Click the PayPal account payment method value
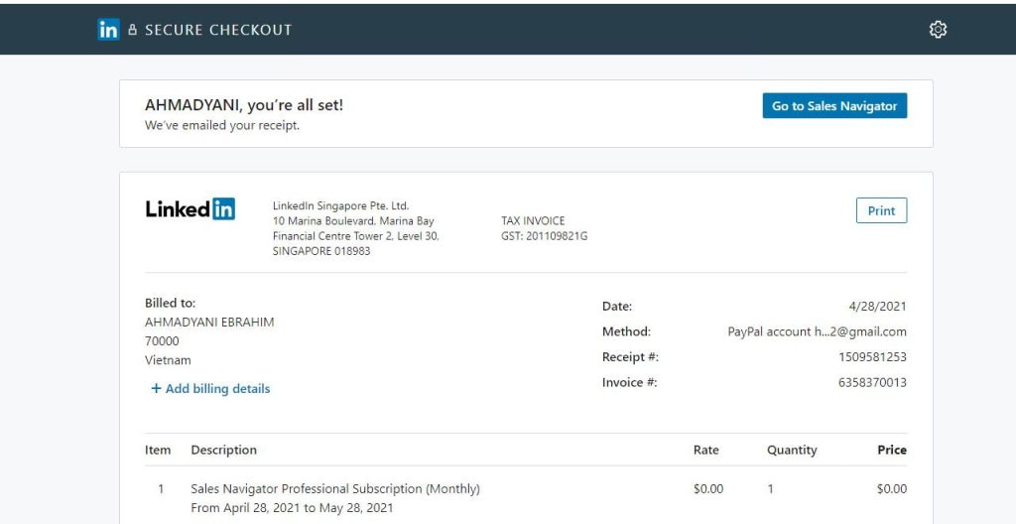 click(x=817, y=331)
